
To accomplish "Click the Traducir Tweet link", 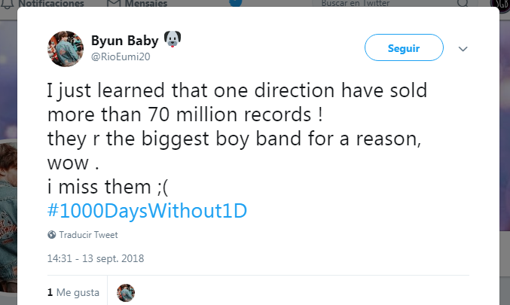I will pos(88,235).
